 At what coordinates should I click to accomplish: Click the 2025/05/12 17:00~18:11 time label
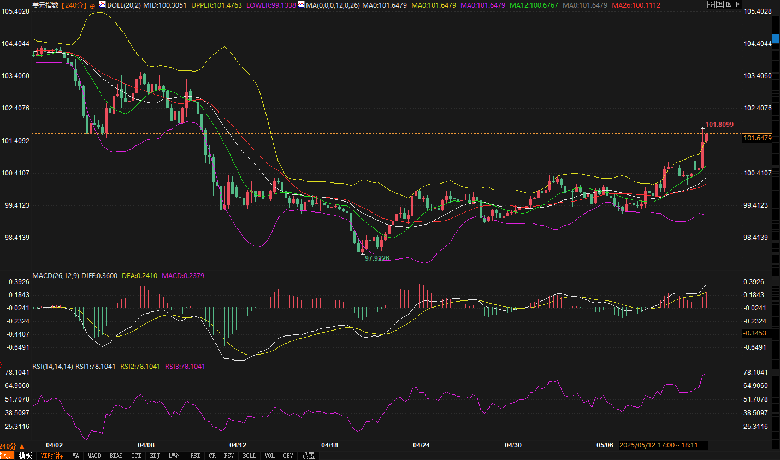coord(663,445)
